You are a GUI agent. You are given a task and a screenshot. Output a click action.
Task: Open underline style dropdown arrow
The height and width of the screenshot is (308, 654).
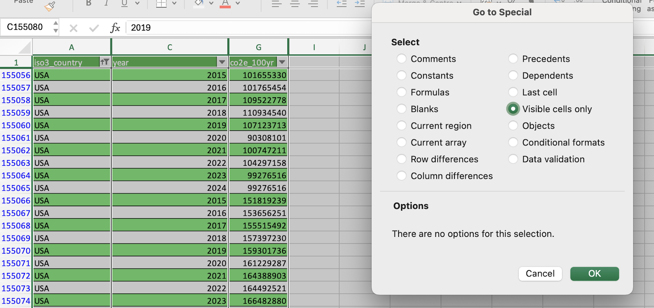[137, 3]
